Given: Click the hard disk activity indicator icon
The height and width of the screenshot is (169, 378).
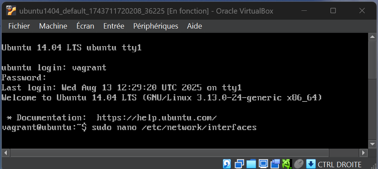Looking at the screenshot, I should [227, 164].
